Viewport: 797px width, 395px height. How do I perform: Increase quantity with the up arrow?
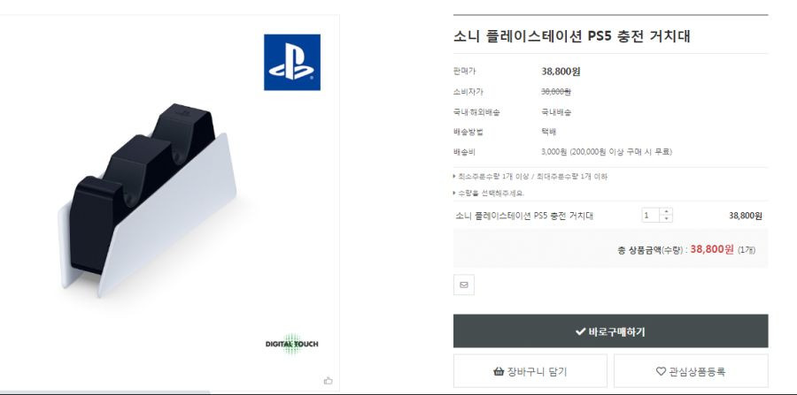coord(665,211)
